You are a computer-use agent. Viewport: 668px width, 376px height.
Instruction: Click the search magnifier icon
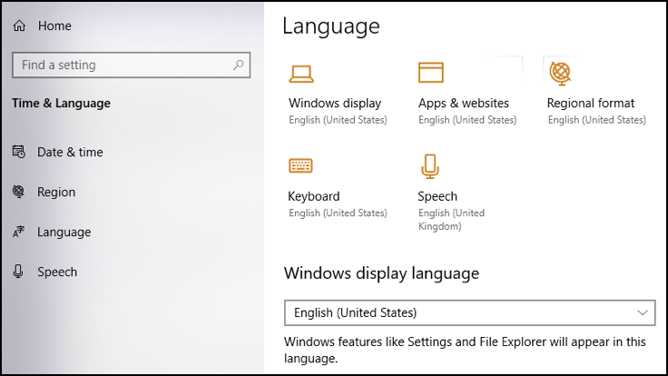(238, 64)
